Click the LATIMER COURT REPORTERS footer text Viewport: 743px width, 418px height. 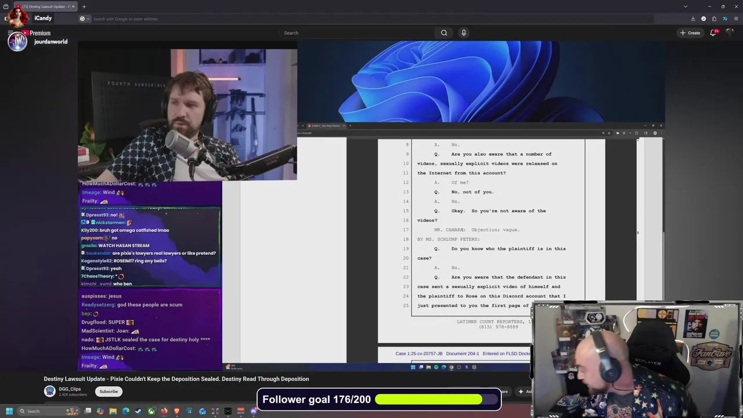pyautogui.click(x=494, y=322)
